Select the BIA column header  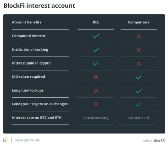click(x=96, y=22)
